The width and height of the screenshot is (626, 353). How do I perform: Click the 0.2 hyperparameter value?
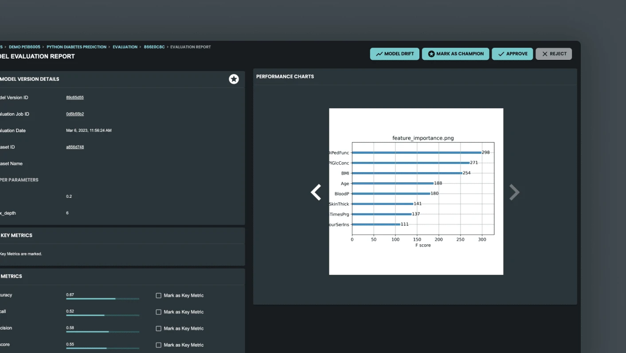click(x=69, y=196)
